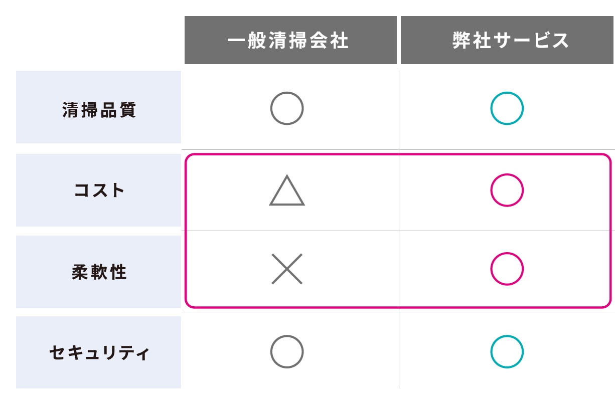
Task: Click the コスト row label
Action: pyautogui.click(x=99, y=190)
